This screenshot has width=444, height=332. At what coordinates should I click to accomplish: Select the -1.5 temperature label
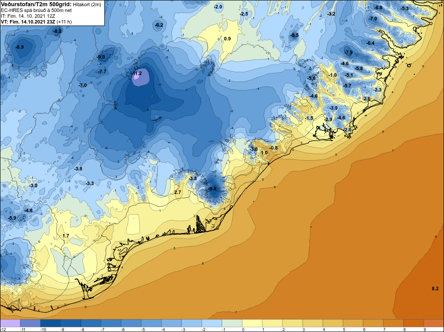point(309,119)
